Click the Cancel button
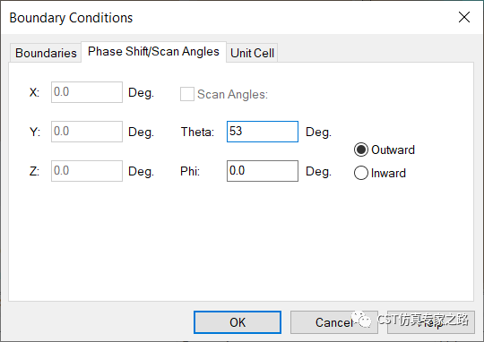 click(x=334, y=322)
